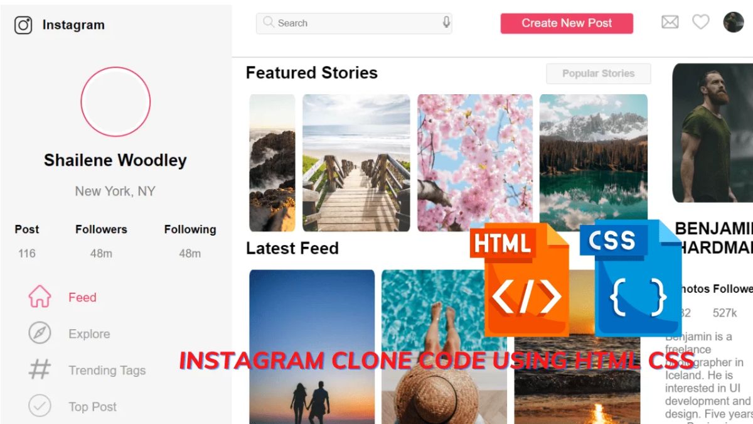The height and width of the screenshot is (424, 753).
Task: Open the cherry blossom story thumbnail
Action: [x=475, y=163]
